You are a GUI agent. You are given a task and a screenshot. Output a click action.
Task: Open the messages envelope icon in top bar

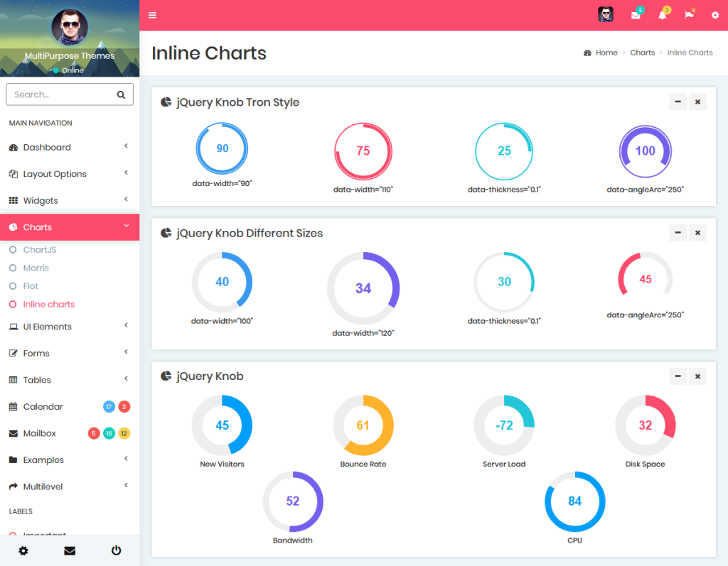(636, 16)
